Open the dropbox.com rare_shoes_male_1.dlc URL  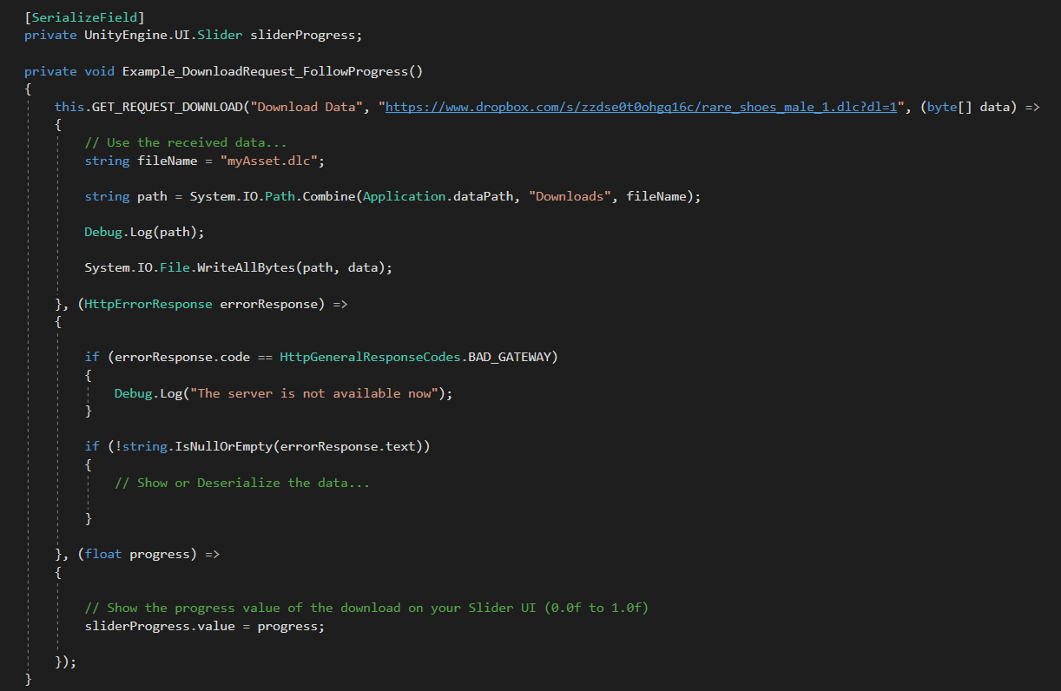tap(640, 107)
